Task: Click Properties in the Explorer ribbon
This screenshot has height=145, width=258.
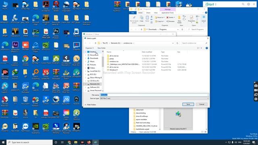Action: 191,19
